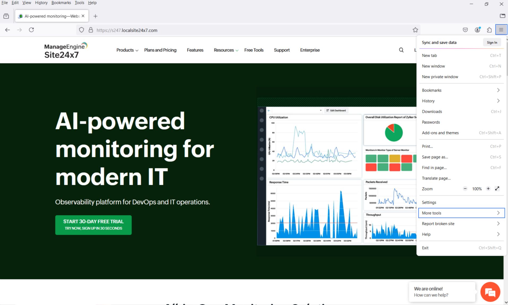Image resolution: width=508 pixels, height=305 pixels.
Task: Click the reload page icon
Action: [x=31, y=30]
